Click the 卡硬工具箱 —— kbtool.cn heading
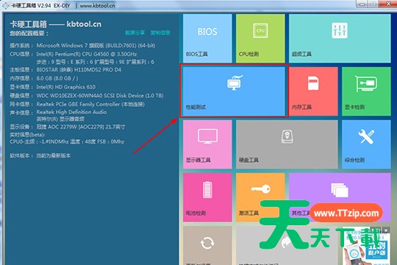Image resolution: width=397 pixels, height=265 pixels. (56, 24)
